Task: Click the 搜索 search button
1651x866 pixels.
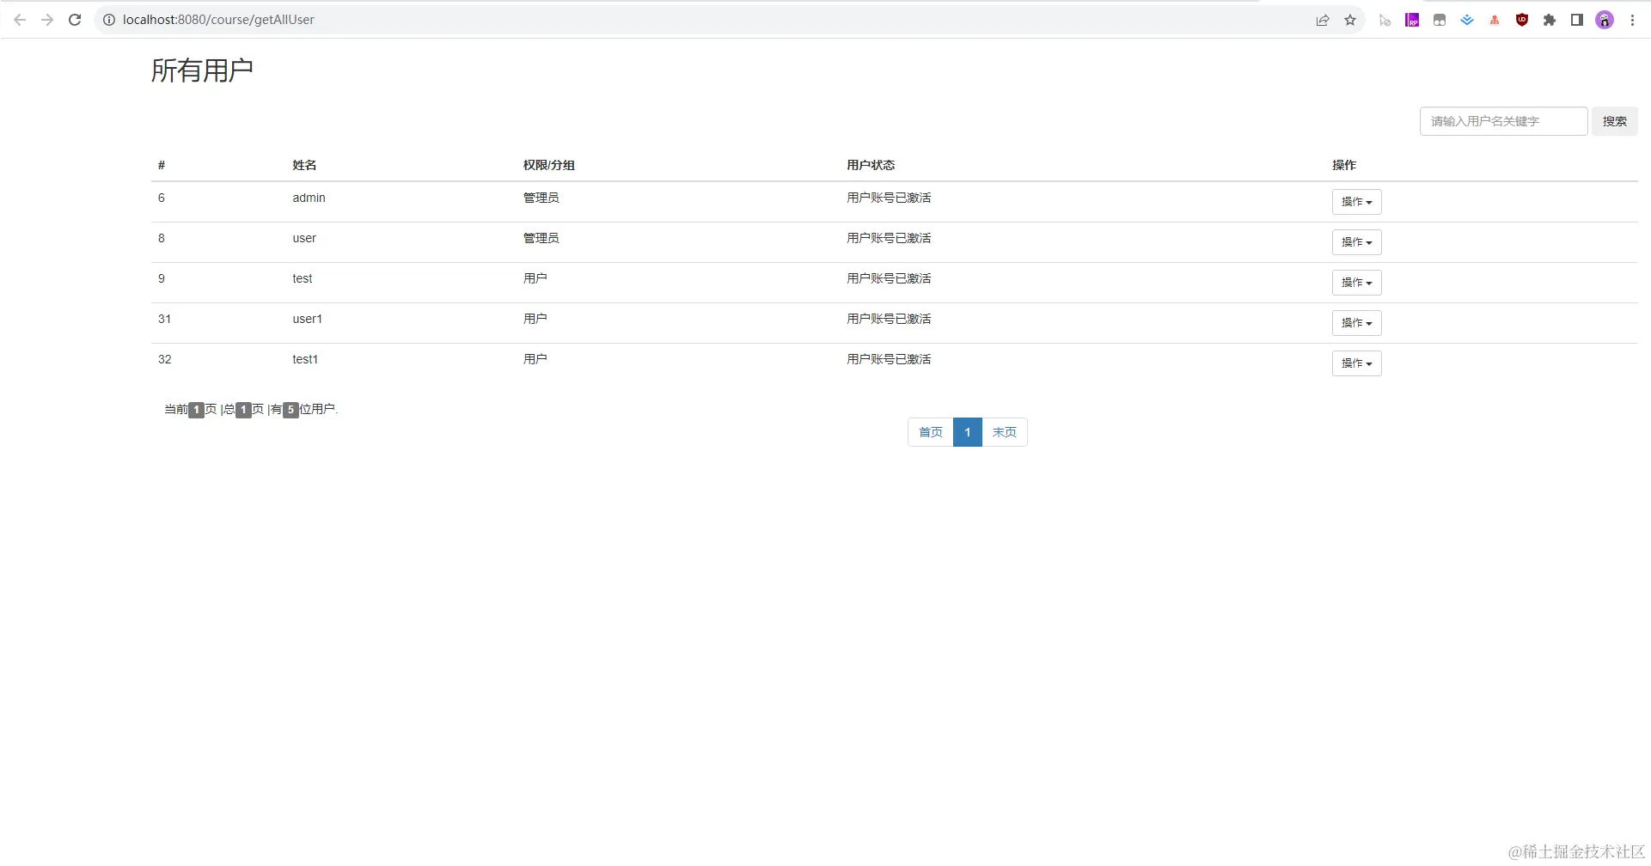Action: coord(1614,121)
